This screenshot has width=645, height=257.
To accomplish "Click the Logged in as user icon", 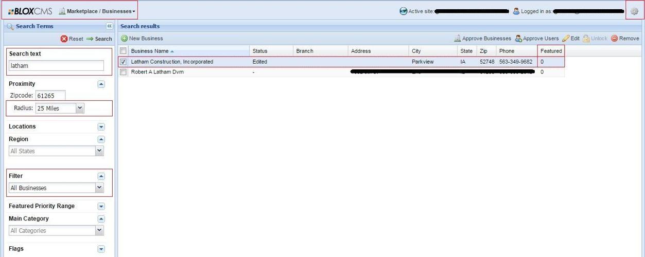I will pos(516,11).
